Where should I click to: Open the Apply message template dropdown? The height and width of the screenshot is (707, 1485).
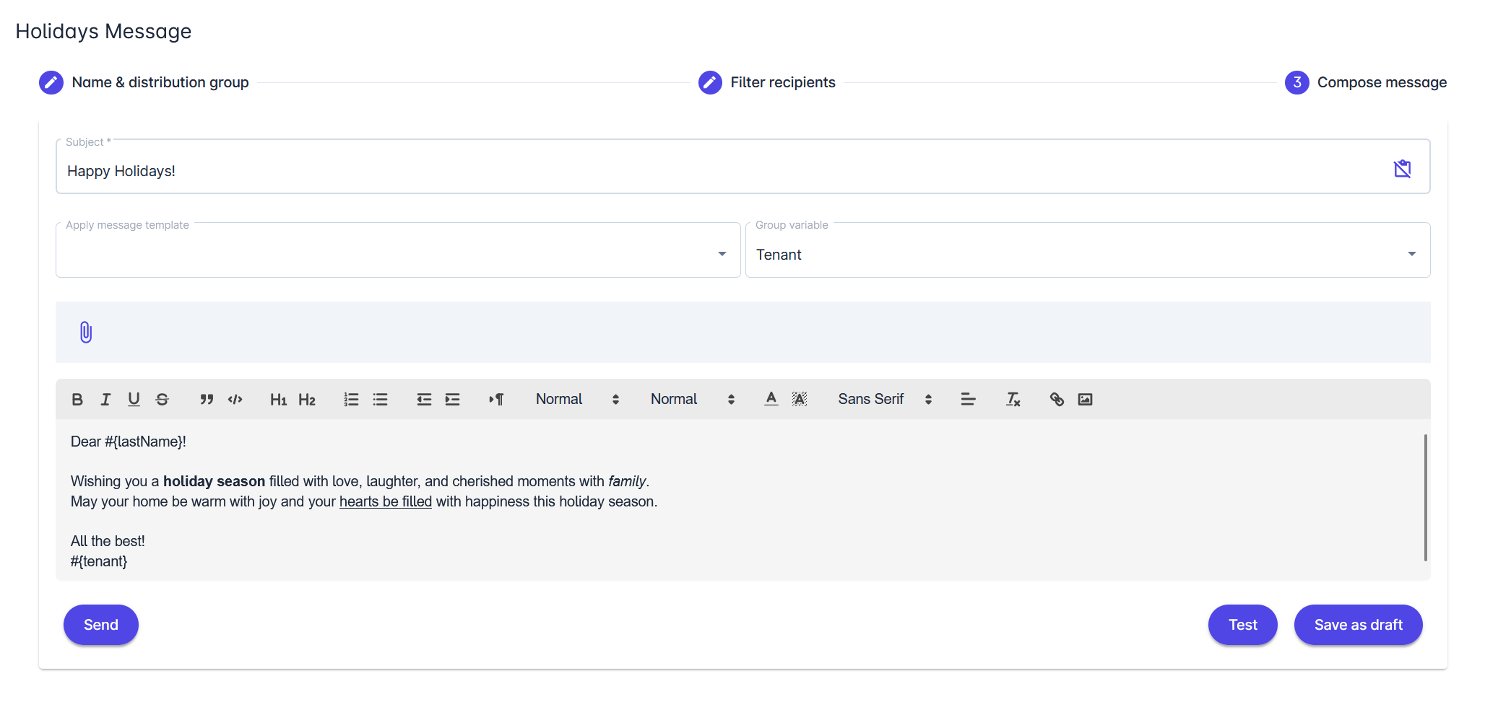(x=397, y=253)
